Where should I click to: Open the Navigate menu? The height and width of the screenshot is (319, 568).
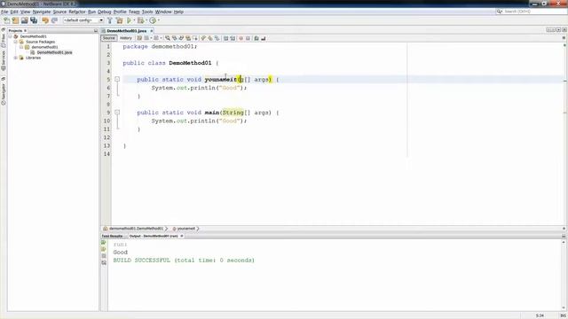42,12
